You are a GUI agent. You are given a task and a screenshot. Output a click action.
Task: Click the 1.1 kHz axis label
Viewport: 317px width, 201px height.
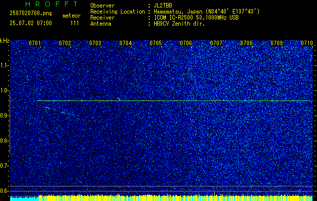tap(5, 65)
